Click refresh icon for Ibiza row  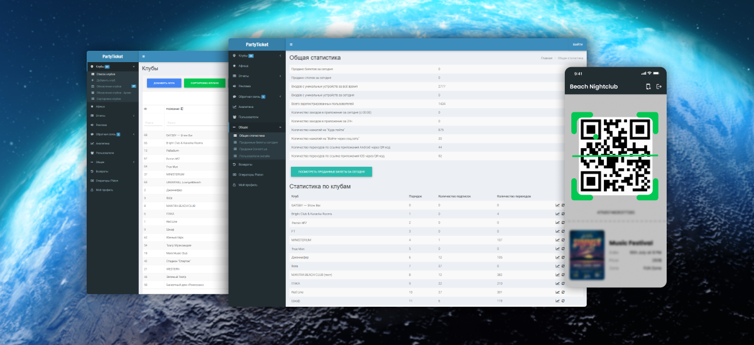tap(563, 266)
